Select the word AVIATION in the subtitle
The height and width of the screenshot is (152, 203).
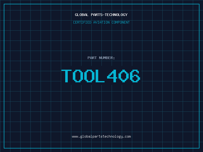101,22
